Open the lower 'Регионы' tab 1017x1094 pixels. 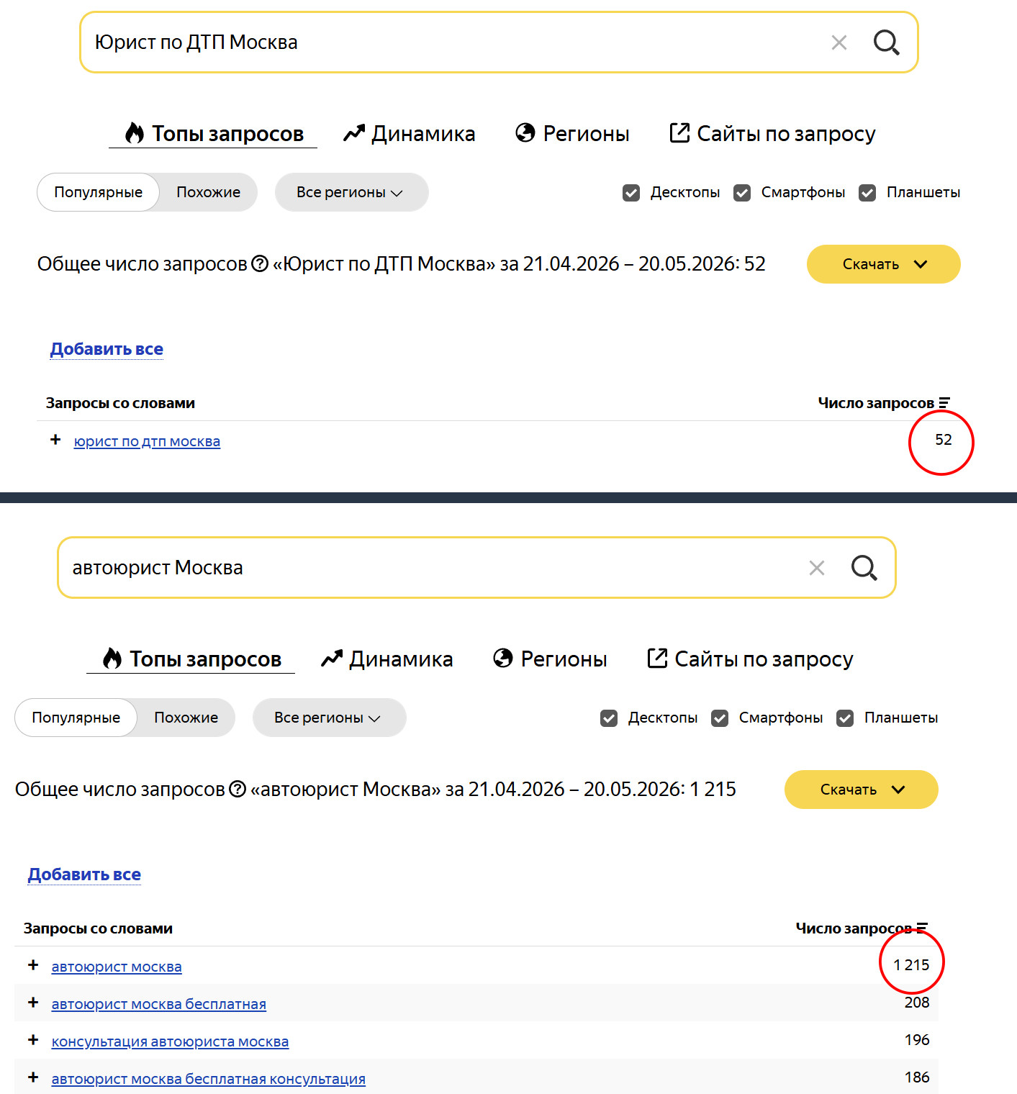click(x=550, y=659)
